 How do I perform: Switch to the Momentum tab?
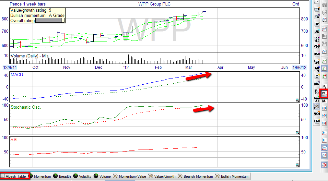40,176
